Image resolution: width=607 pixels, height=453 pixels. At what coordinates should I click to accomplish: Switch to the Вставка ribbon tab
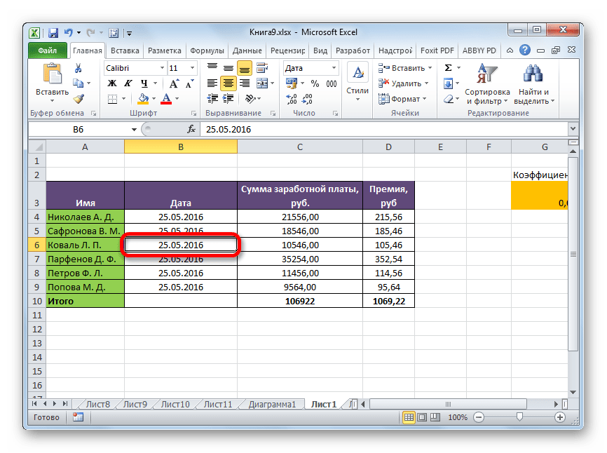coord(123,50)
